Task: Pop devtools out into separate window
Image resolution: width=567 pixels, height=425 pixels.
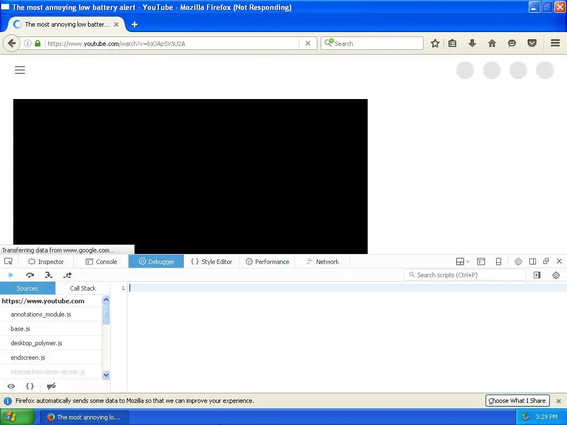Action: tap(546, 261)
